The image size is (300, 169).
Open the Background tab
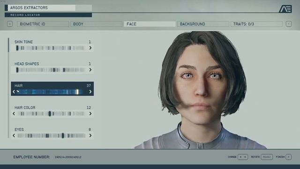coord(203,24)
